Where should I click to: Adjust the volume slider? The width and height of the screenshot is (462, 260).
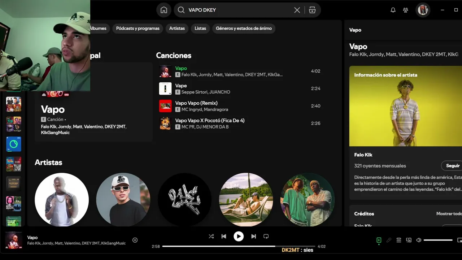point(438,240)
